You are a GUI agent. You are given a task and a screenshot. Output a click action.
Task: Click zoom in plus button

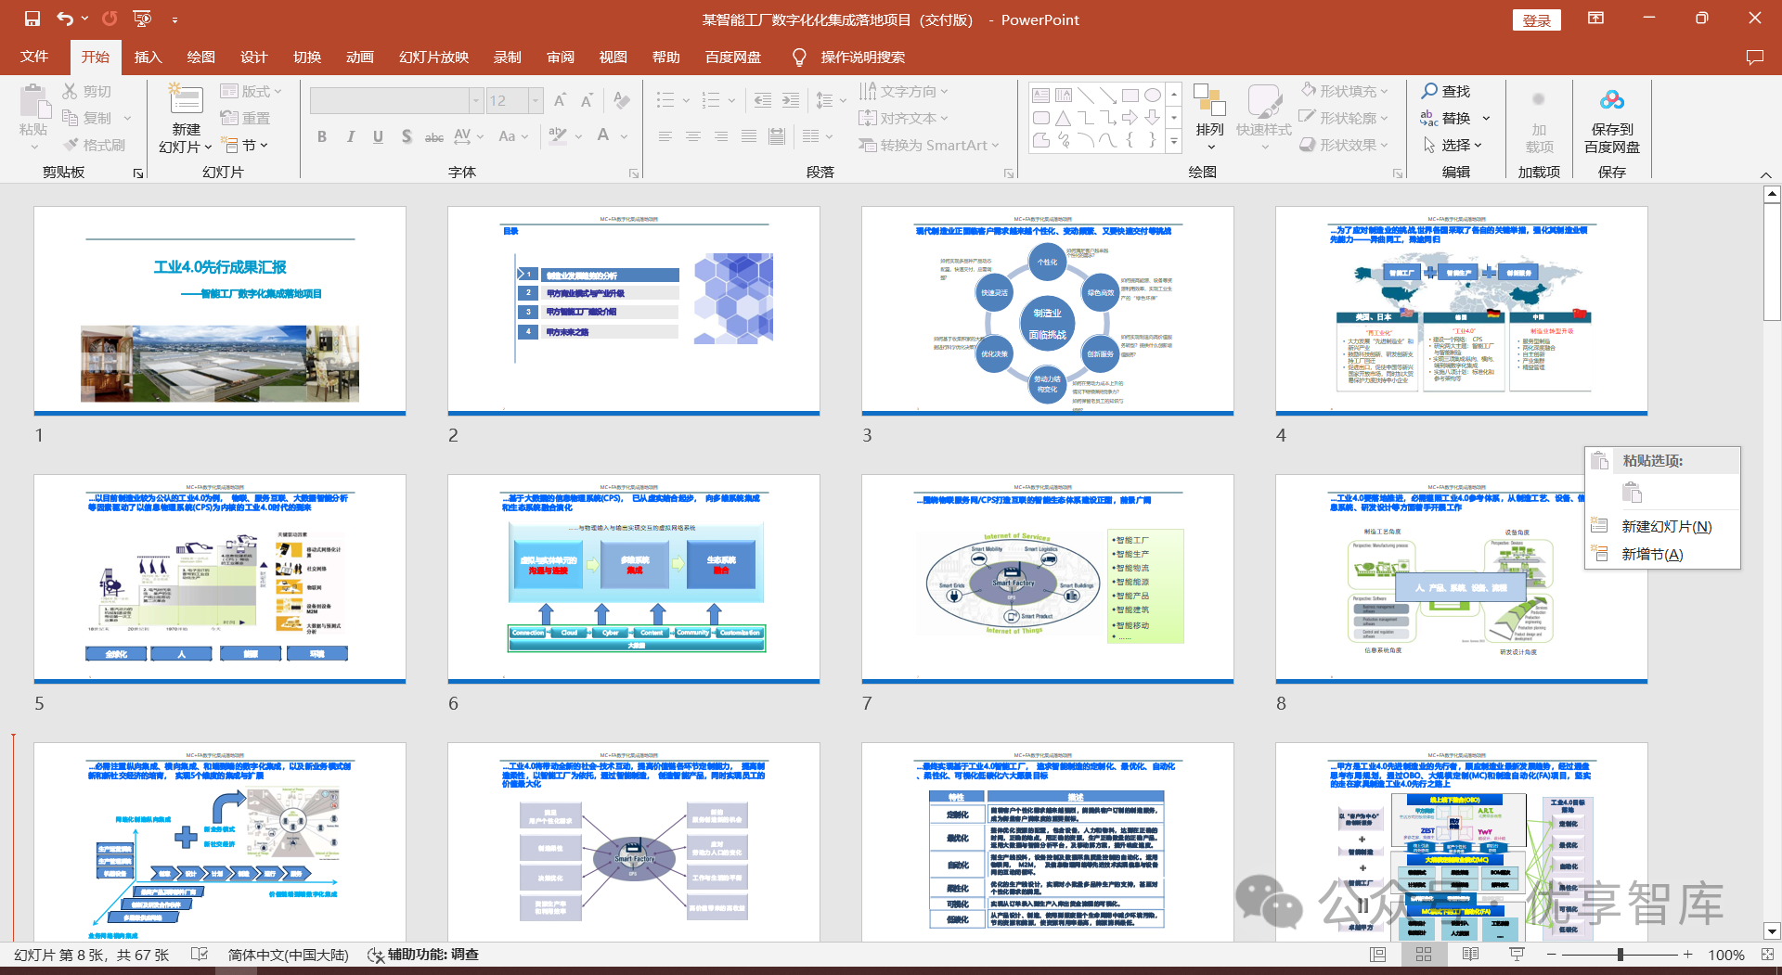(x=1687, y=954)
